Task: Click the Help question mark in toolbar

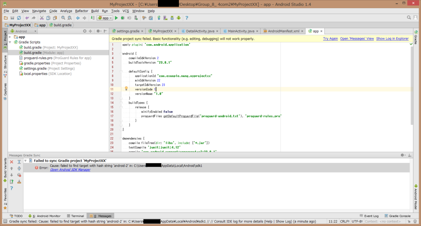Action: [187, 18]
